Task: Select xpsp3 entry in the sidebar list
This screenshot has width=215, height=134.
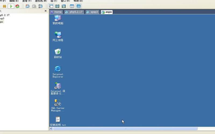Action: (2, 18)
